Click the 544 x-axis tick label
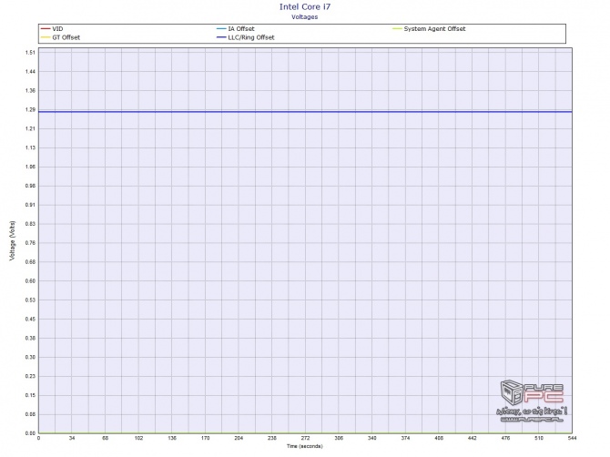 coord(572,438)
